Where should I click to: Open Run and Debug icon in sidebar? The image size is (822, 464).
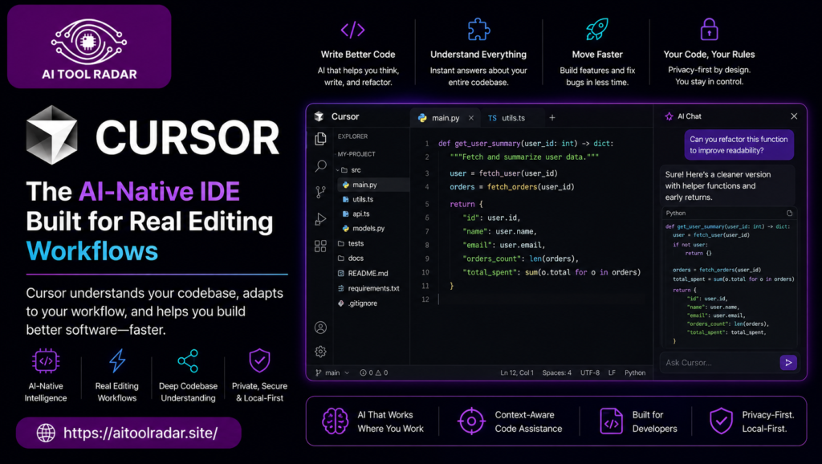click(320, 219)
